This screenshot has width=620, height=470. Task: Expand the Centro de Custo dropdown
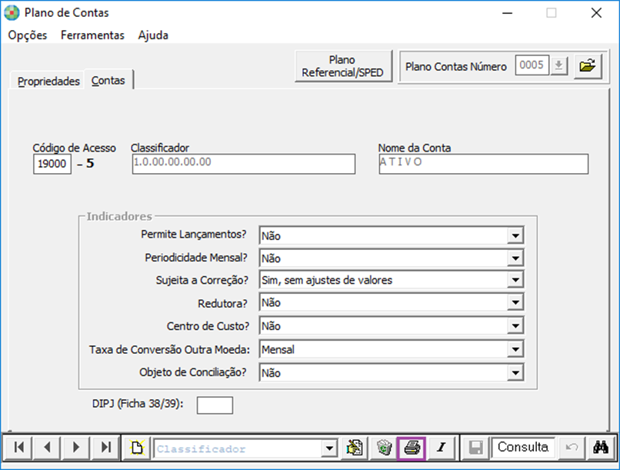[x=515, y=326]
